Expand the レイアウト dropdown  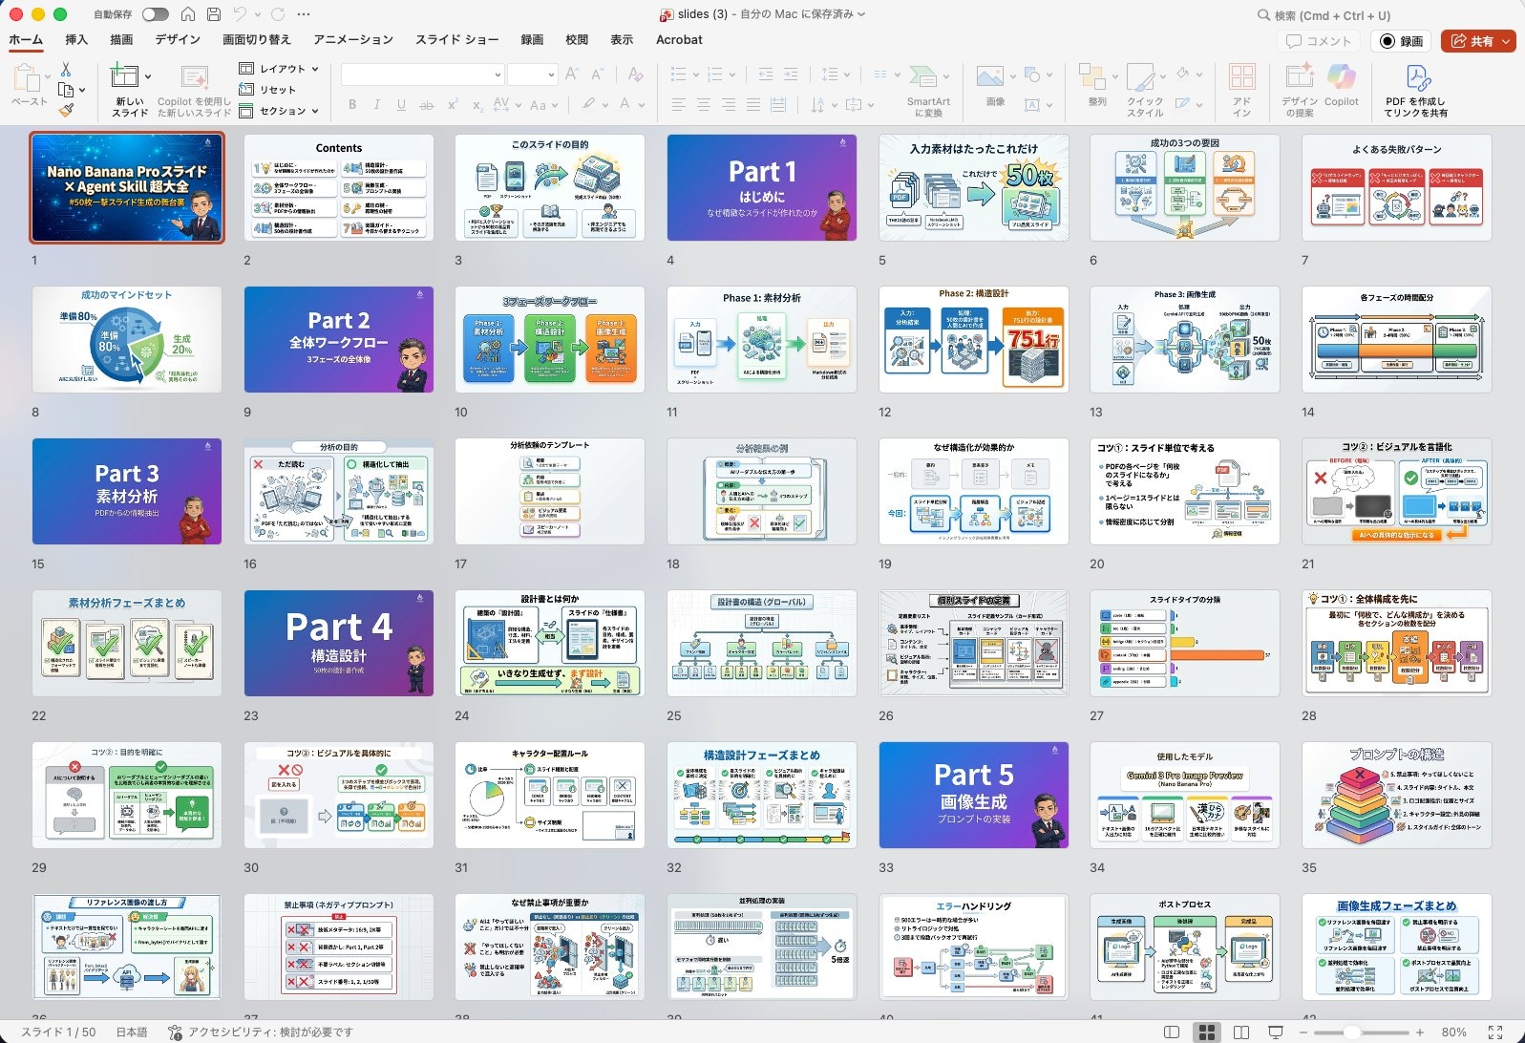pos(315,69)
